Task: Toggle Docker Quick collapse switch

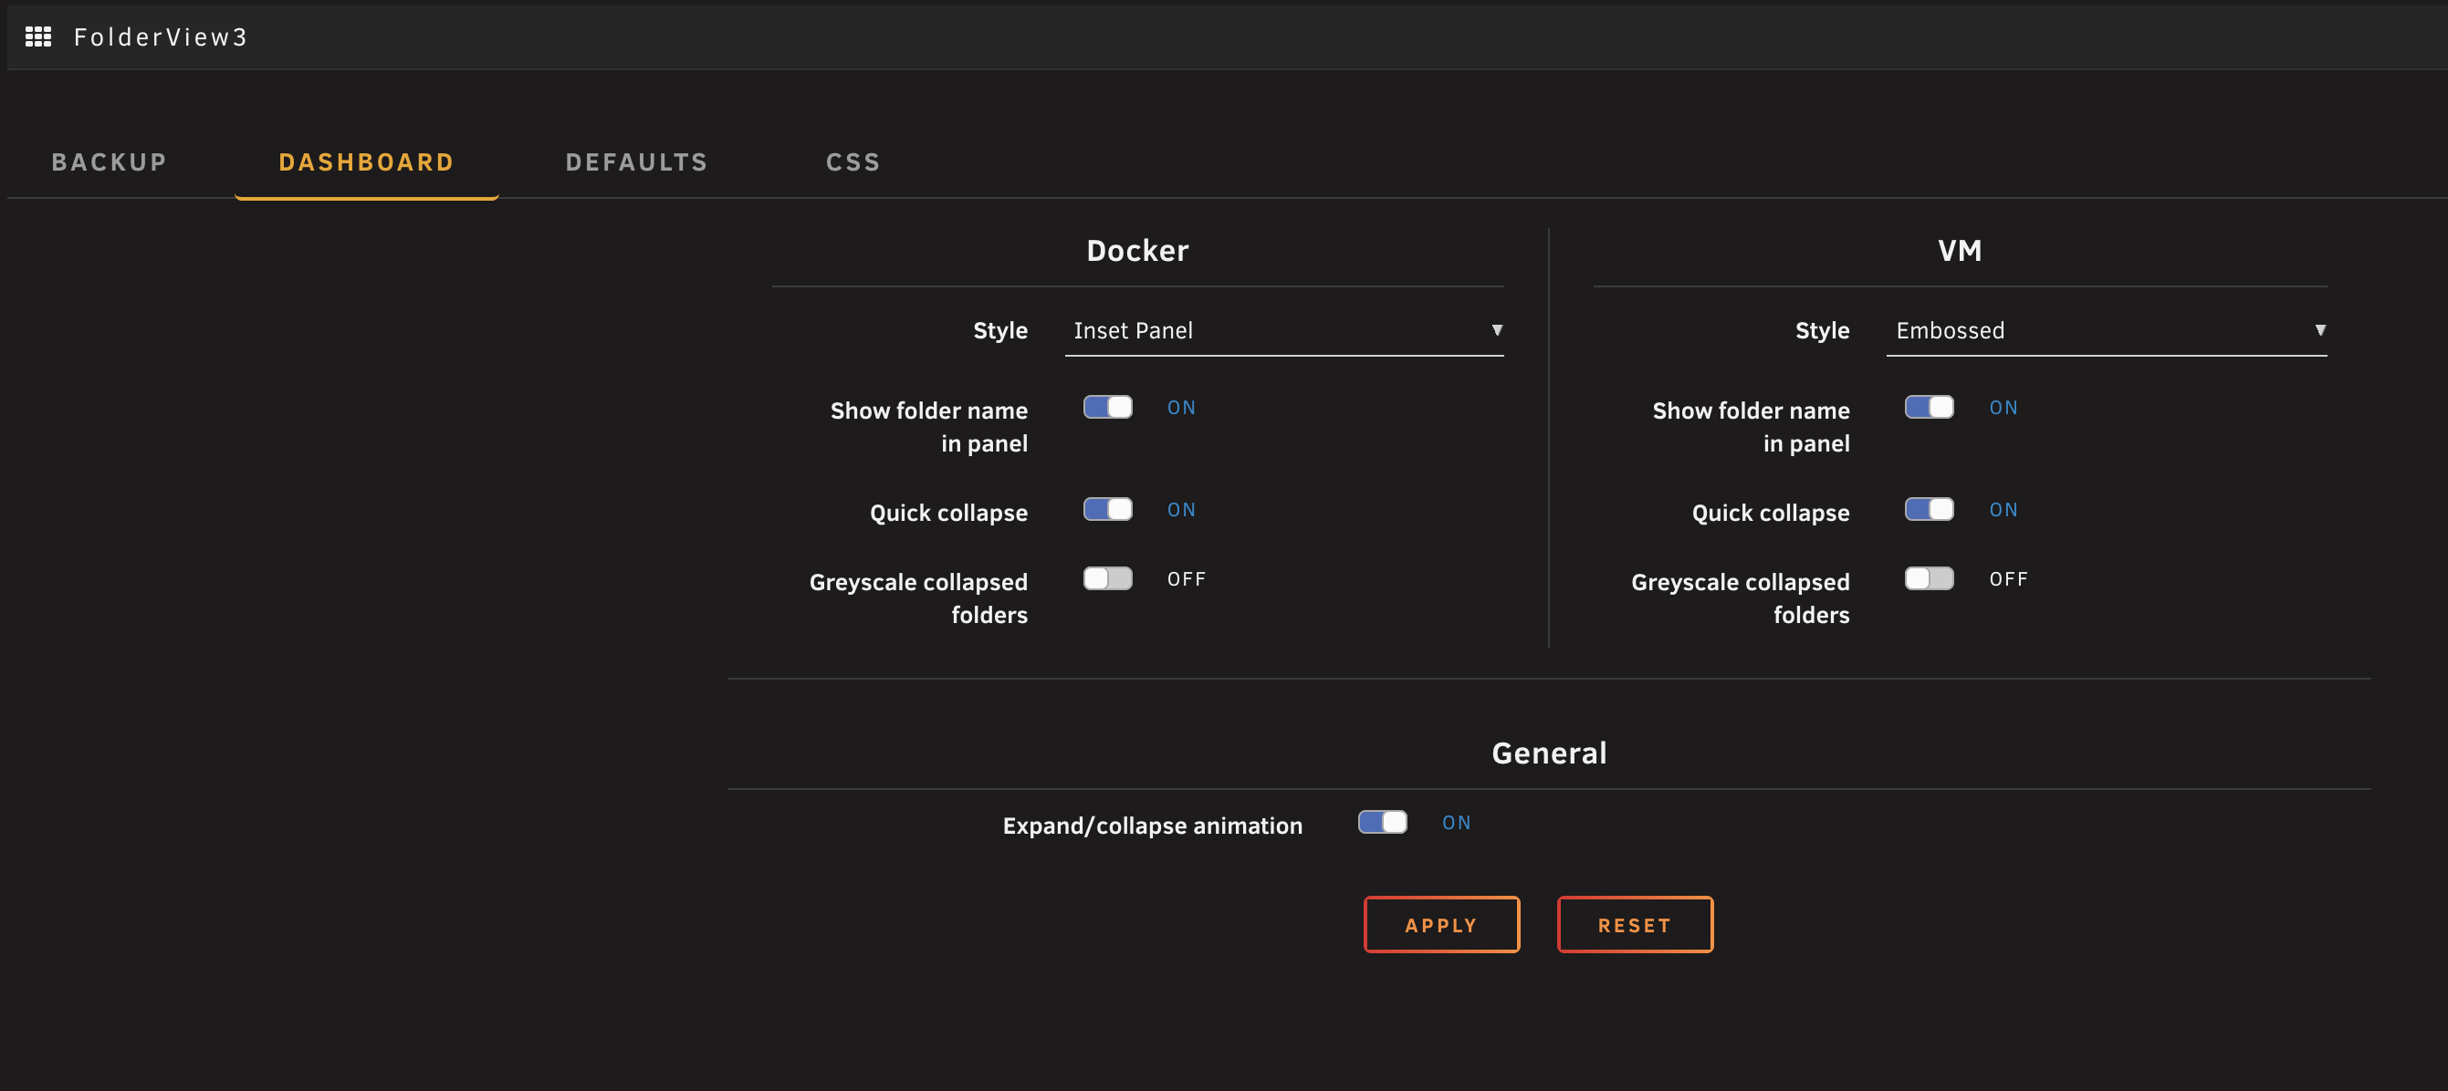Action: pos(1108,510)
